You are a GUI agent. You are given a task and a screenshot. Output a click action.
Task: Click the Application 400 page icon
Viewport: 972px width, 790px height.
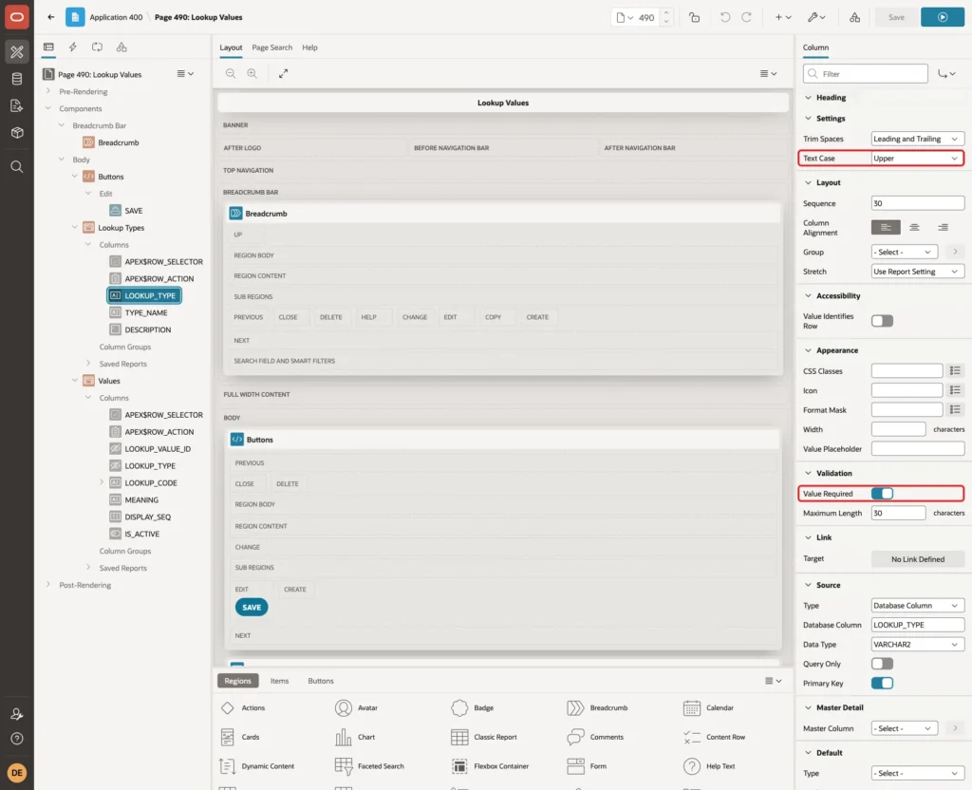click(75, 17)
